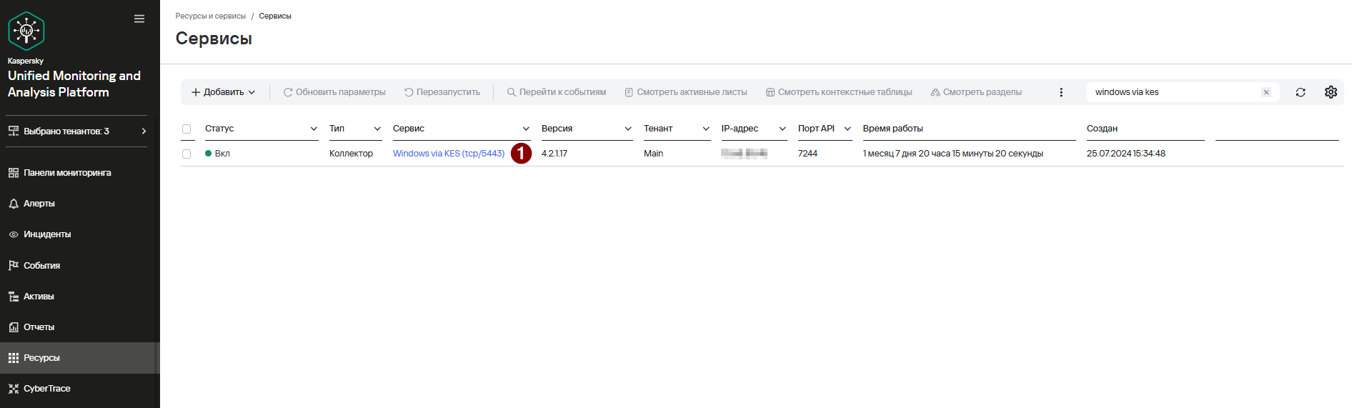Viewport: 1352px width, 408px height.
Task: Click the Вкл status cell
Action: click(217, 154)
